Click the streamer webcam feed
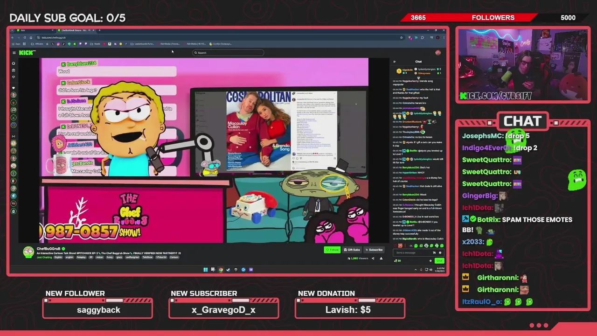The height and width of the screenshot is (336, 597). [522, 64]
